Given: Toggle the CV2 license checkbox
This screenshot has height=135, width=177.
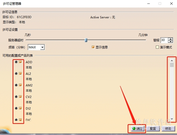Looking at the screenshot, I should pos(20,97).
